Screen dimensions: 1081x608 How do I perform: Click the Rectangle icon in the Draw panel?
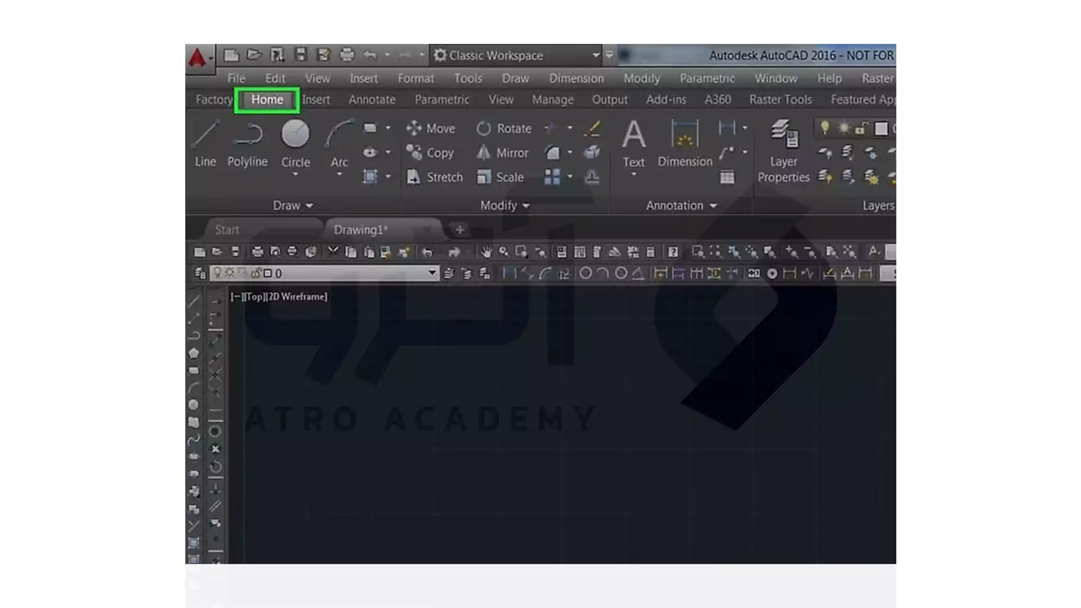(x=370, y=128)
